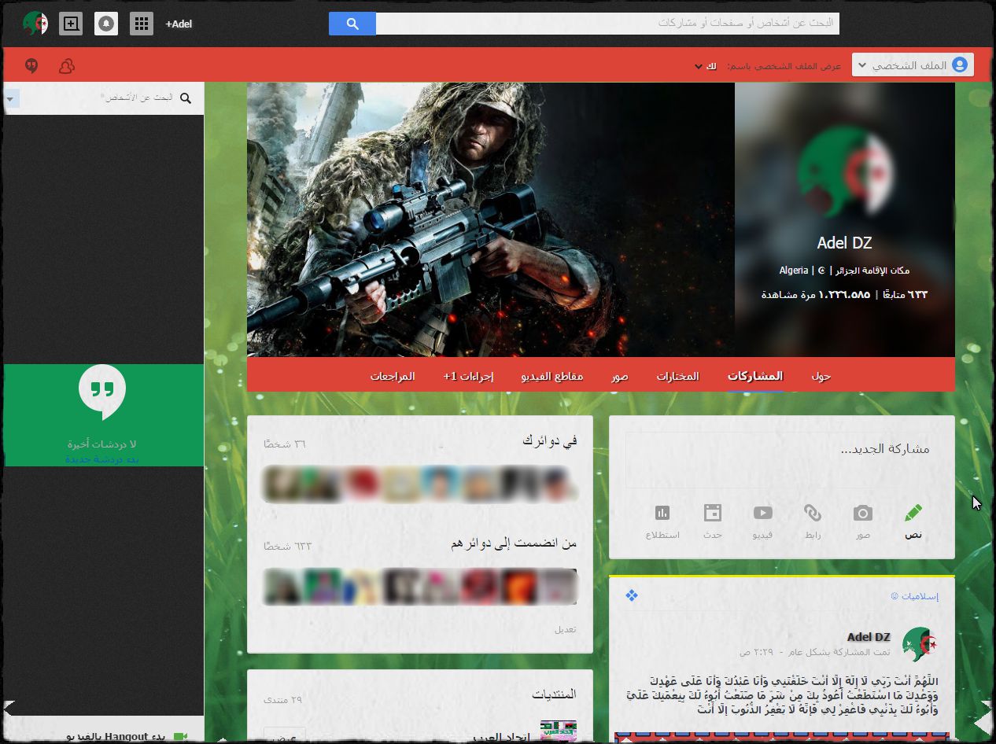The width and height of the screenshot is (996, 744).
Task: Select the camera صور post icon
Action: pos(863,513)
